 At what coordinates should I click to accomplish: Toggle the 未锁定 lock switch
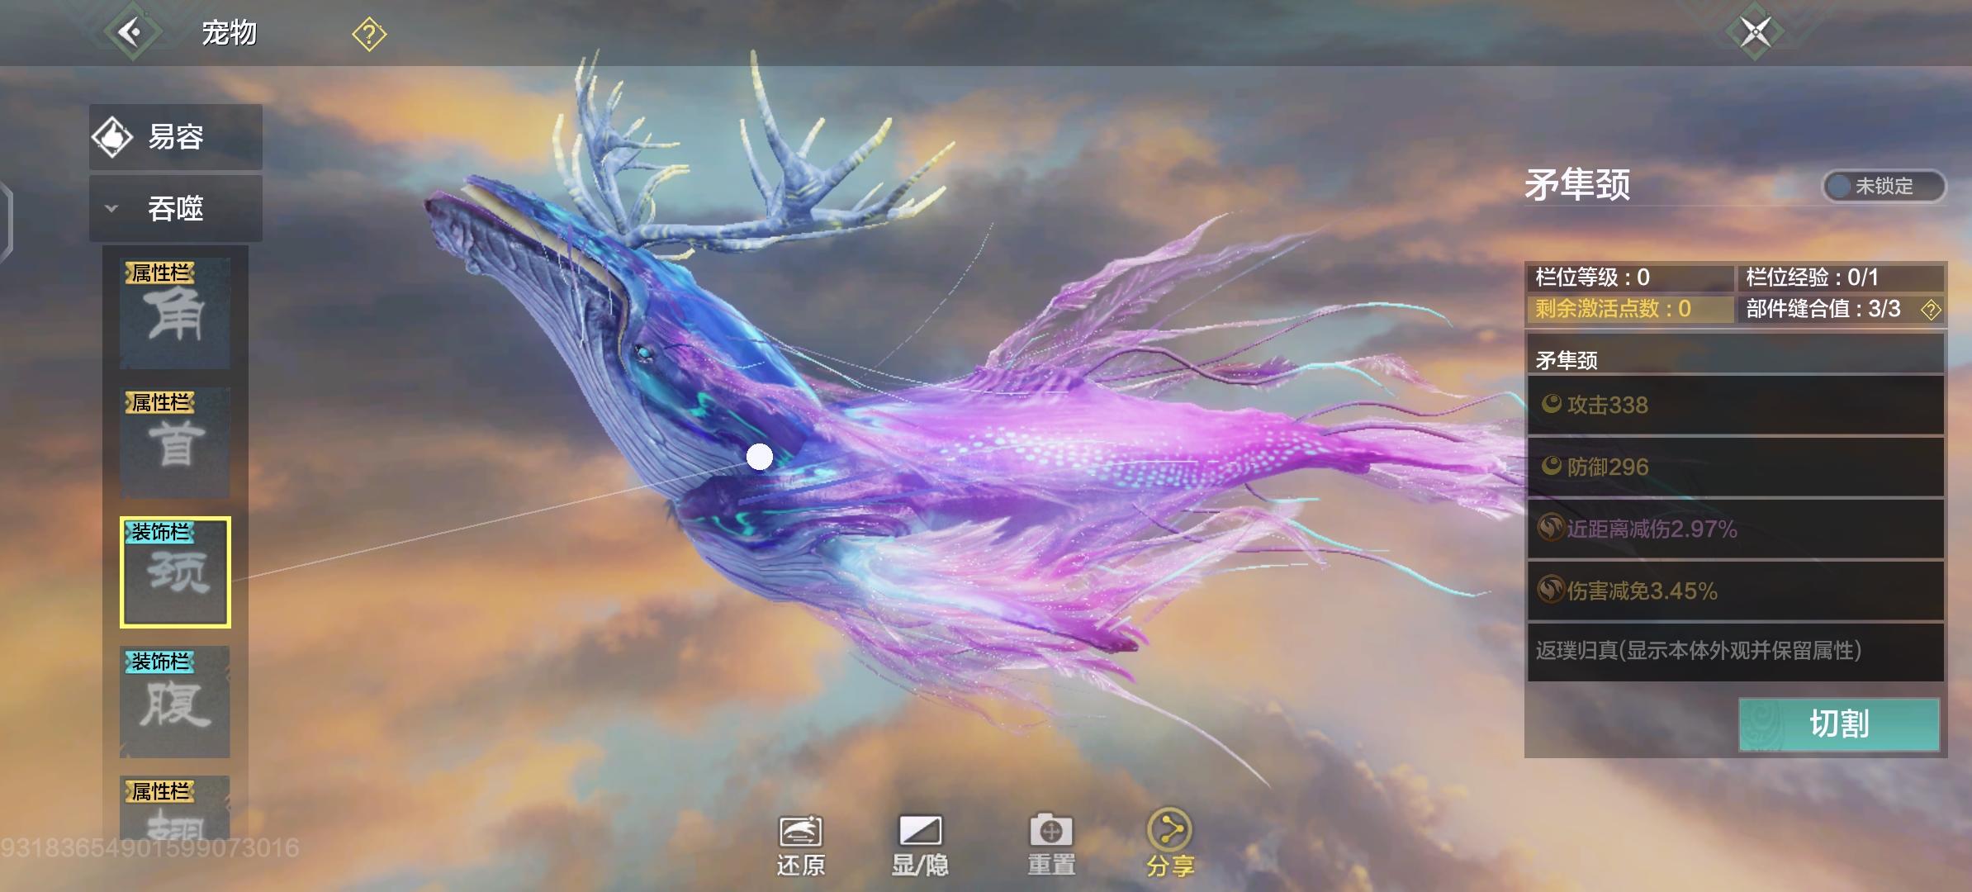pos(1883,186)
